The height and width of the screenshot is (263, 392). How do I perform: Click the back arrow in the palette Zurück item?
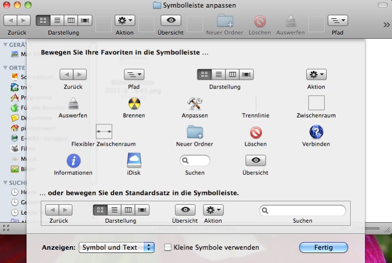(x=66, y=74)
